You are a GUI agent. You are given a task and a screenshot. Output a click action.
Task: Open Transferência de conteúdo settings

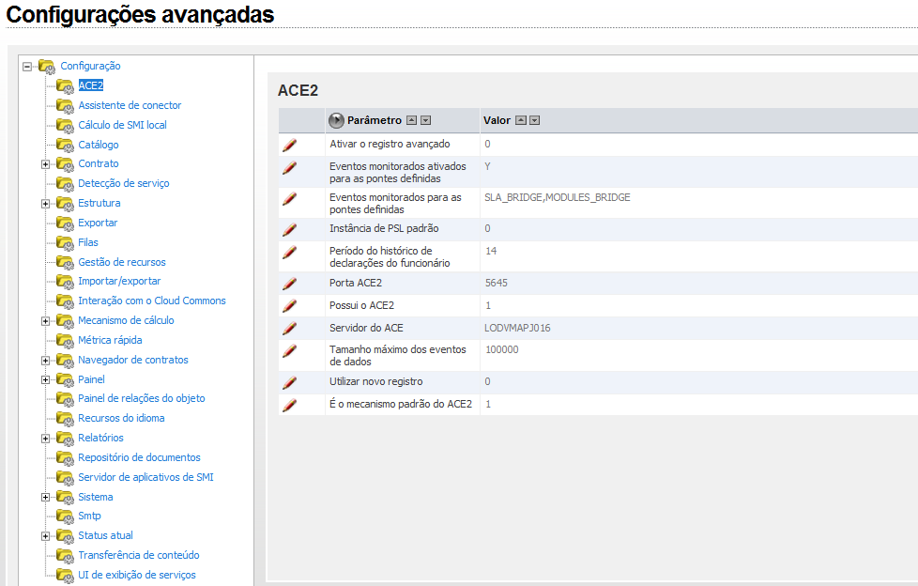coord(139,555)
